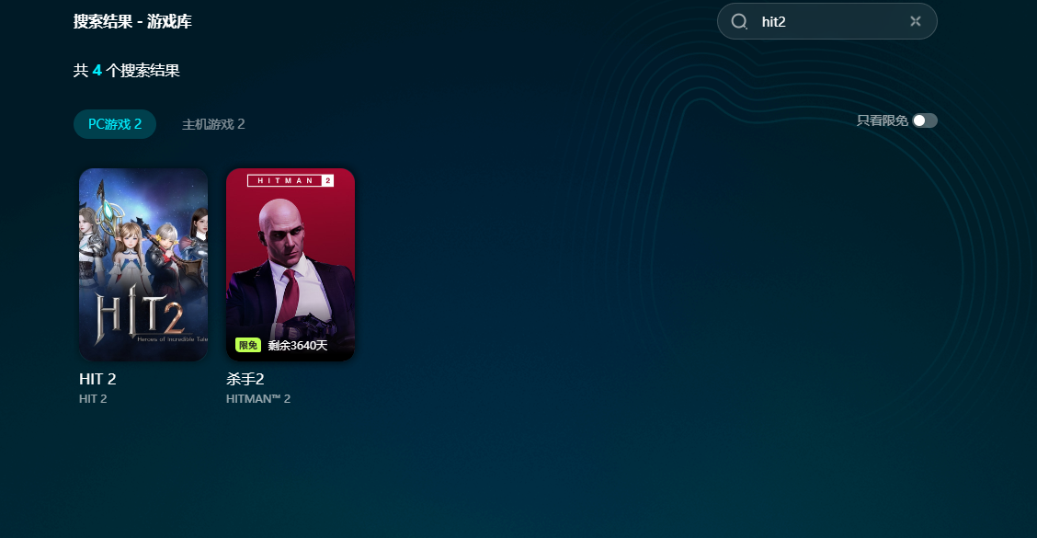
Task: Click the 只看限免 label text
Action: click(x=882, y=120)
